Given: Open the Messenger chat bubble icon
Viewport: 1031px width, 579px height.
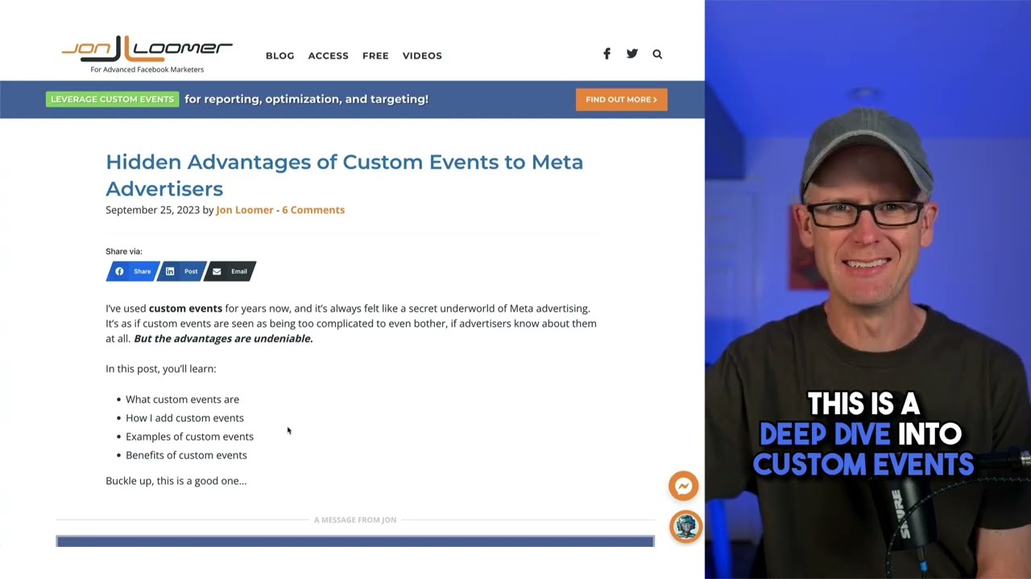Looking at the screenshot, I should click(683, 486).
